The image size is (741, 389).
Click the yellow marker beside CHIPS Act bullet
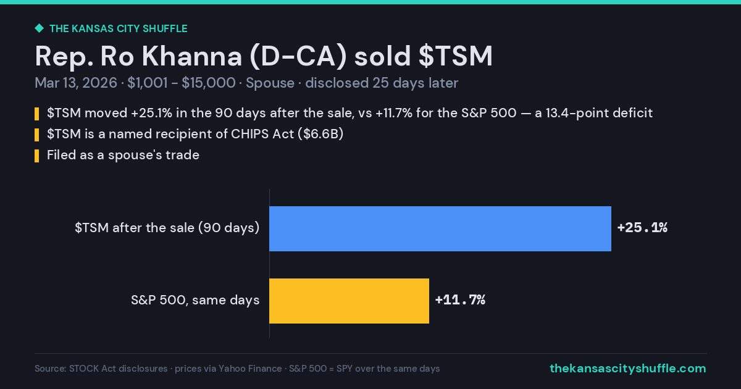pyautogui.click(x=36, y=134)
